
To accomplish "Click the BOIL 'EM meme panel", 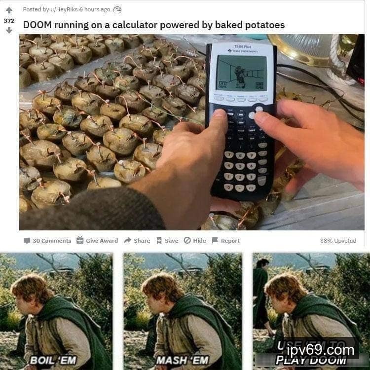I will pyautogui.click(x=56, y=311).
